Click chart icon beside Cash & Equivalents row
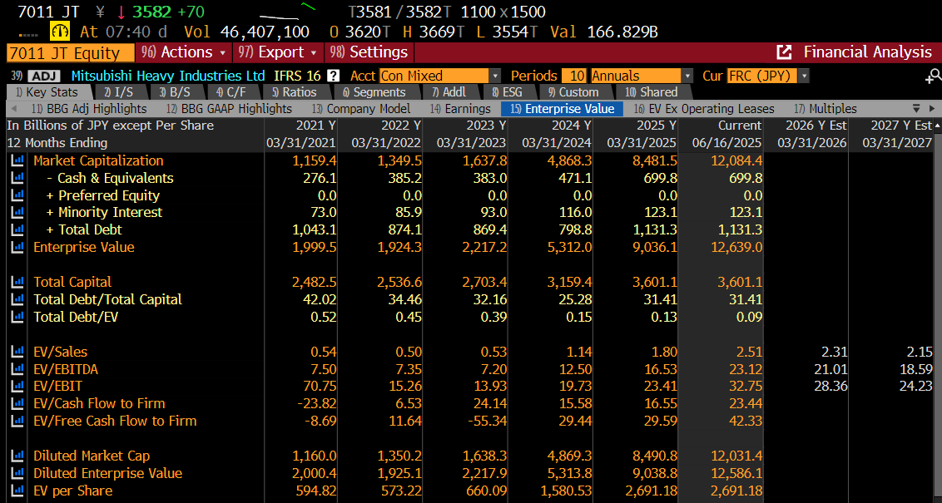Viewport: 942px width, 503px height. click(x=17, y=178)
